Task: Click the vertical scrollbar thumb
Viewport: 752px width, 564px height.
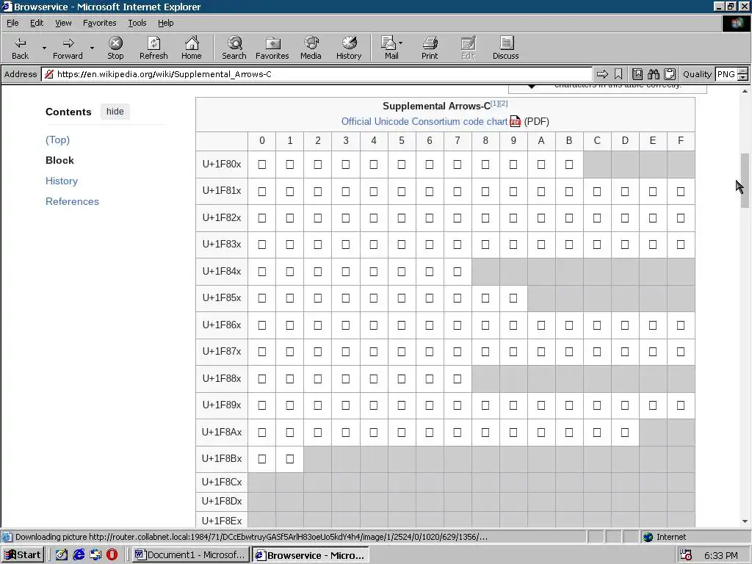Action: [x=745, y=181]
